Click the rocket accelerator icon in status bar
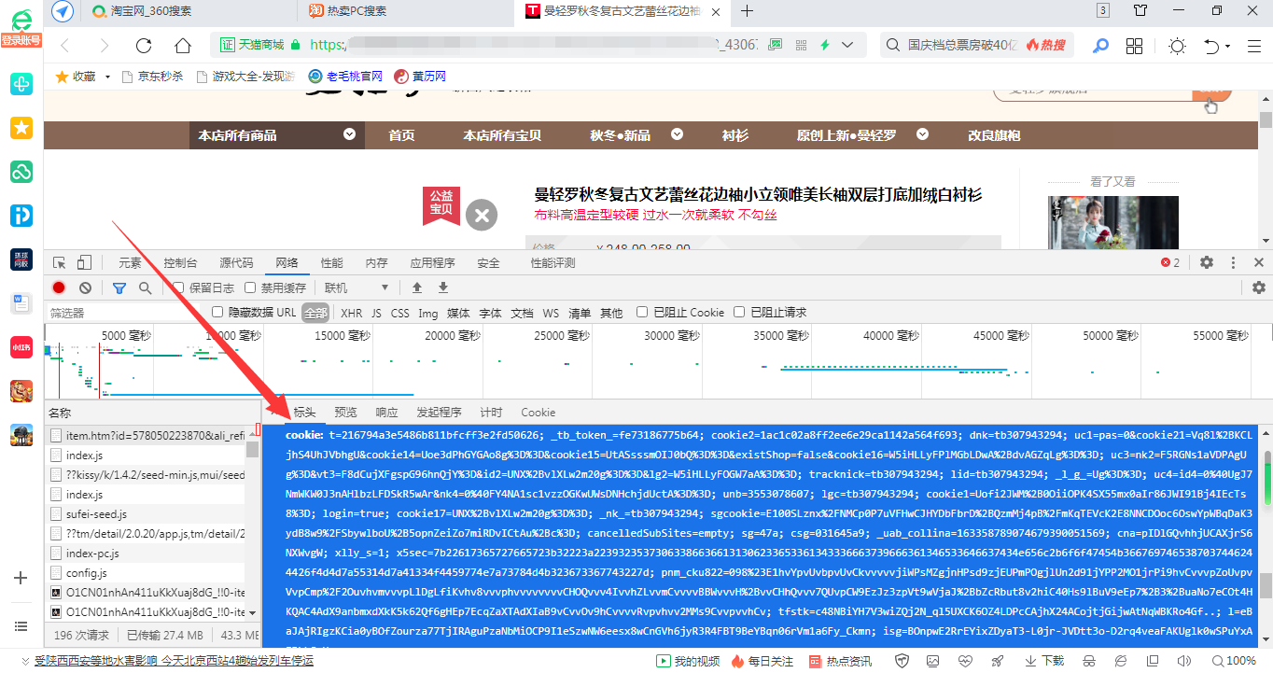Image resolution: width=1273 pixels, height=673 pixels. pyautogui.click(x=998, y=661)
